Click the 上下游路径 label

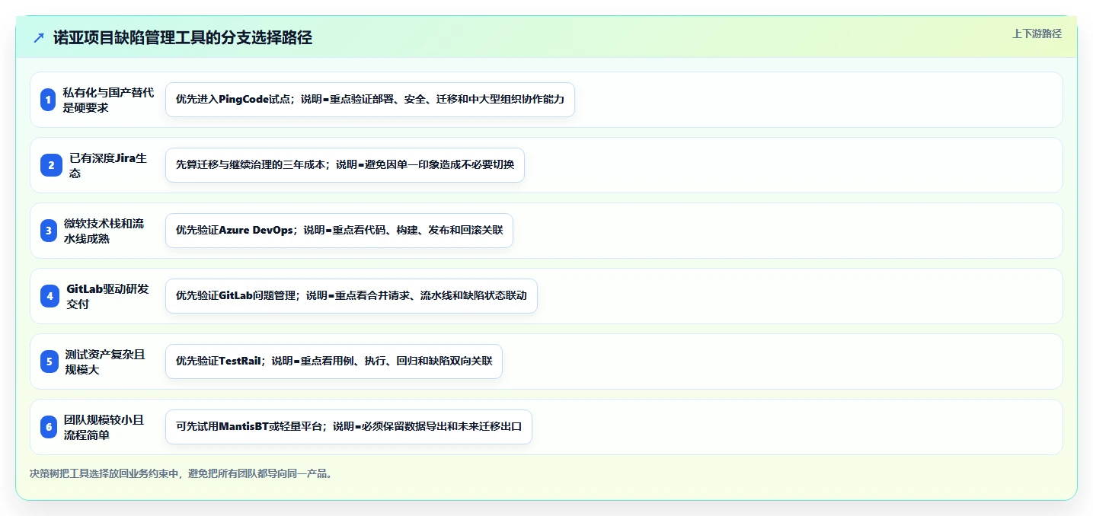coord(1037,33)
